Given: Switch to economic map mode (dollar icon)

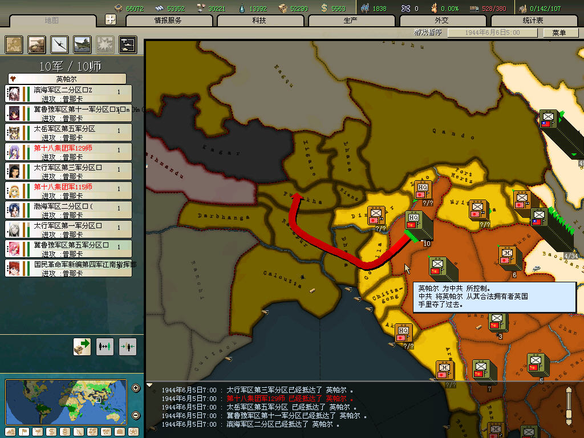Looking at the screenshot, I should (x=51, y=432).
